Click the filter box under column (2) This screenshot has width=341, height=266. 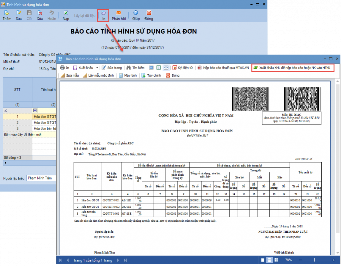(x=35, y=110)
